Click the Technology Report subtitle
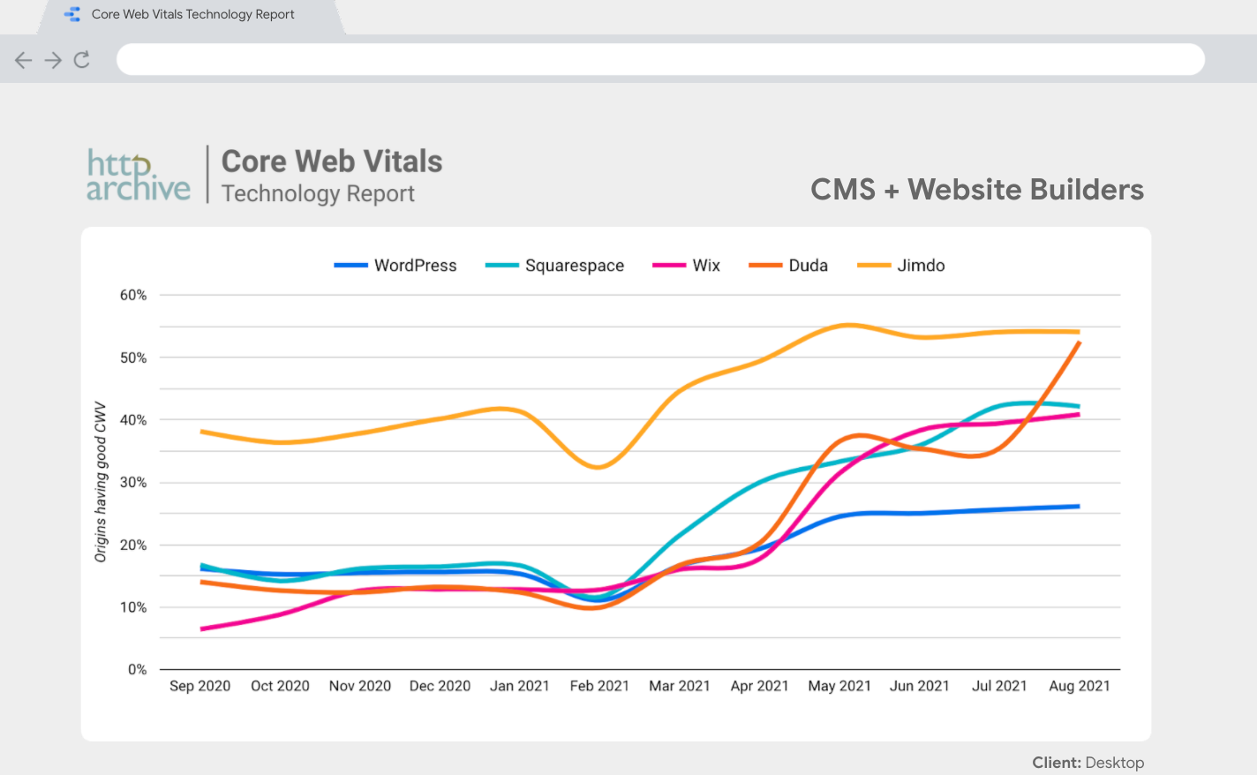Screen dimensions: 1257x775 318,193
